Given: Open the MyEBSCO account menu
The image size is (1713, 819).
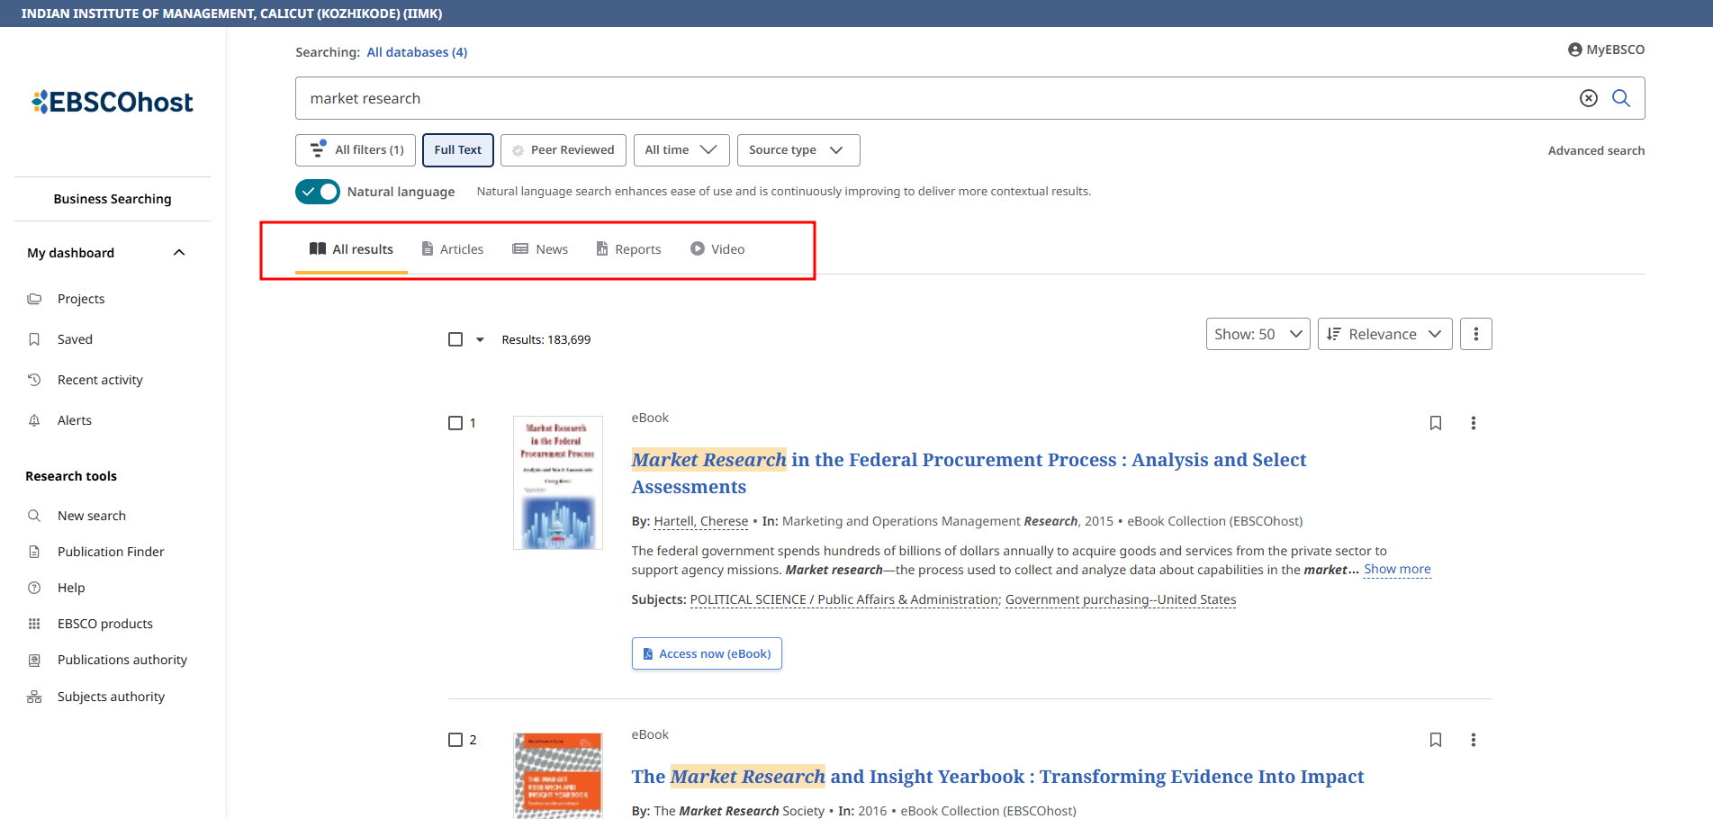Looking at the screenshot, I should coord(1606,49).
